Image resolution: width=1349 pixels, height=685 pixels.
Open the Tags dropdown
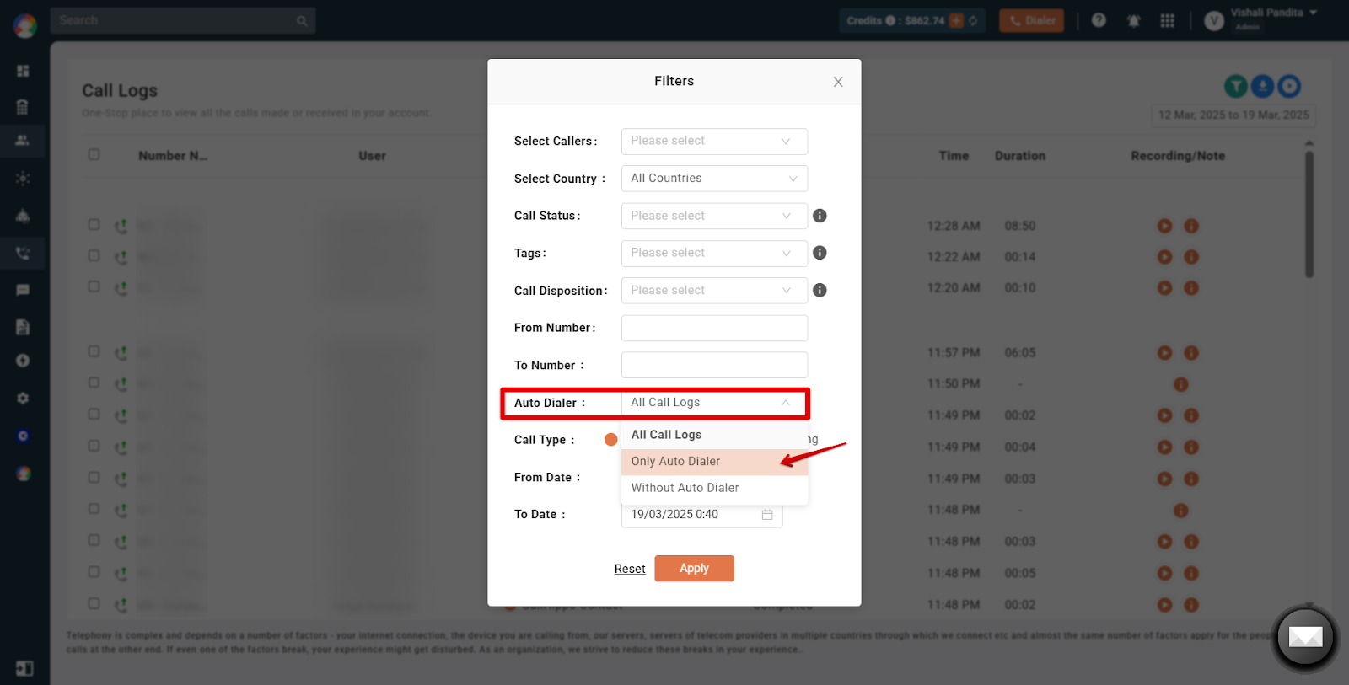pos(714,253)
